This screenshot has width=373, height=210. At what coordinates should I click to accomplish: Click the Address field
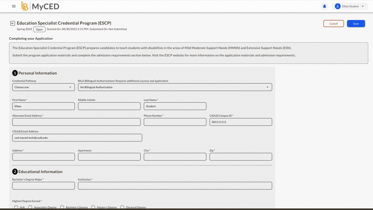[44, 157]
